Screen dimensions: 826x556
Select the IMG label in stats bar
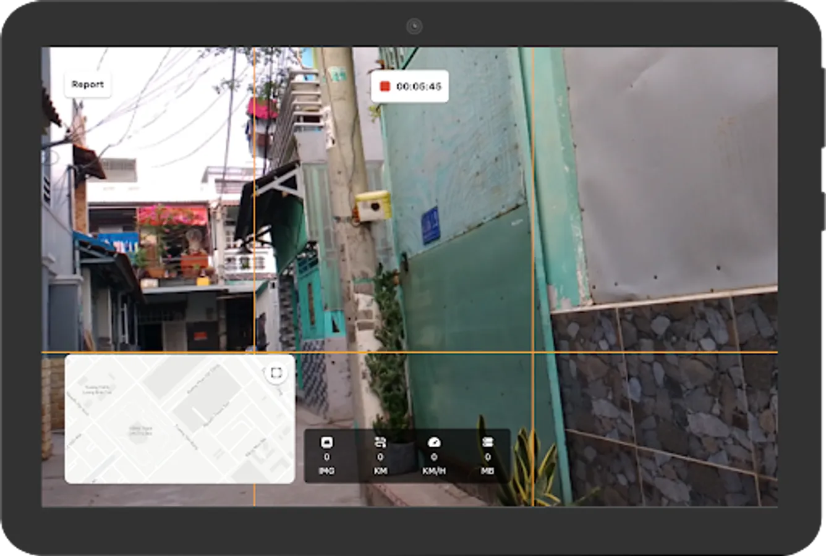(326, 471)
